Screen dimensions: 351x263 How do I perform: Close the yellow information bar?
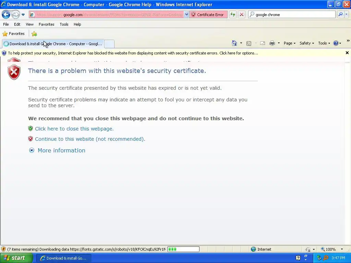click(347, 53)
